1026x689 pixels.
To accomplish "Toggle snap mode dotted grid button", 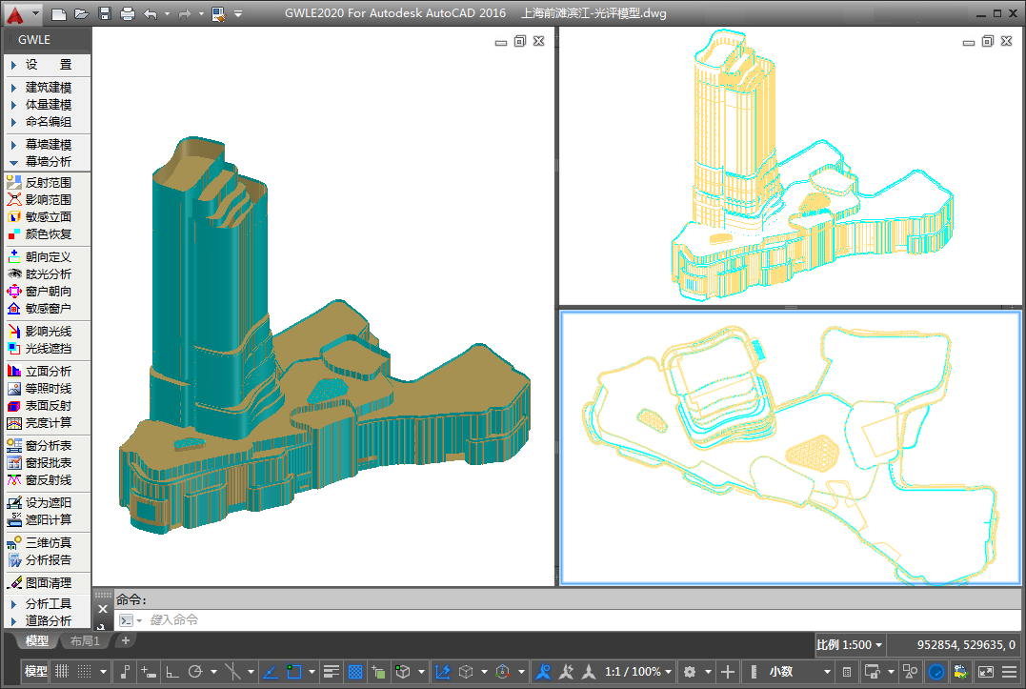I will (85, 671).
